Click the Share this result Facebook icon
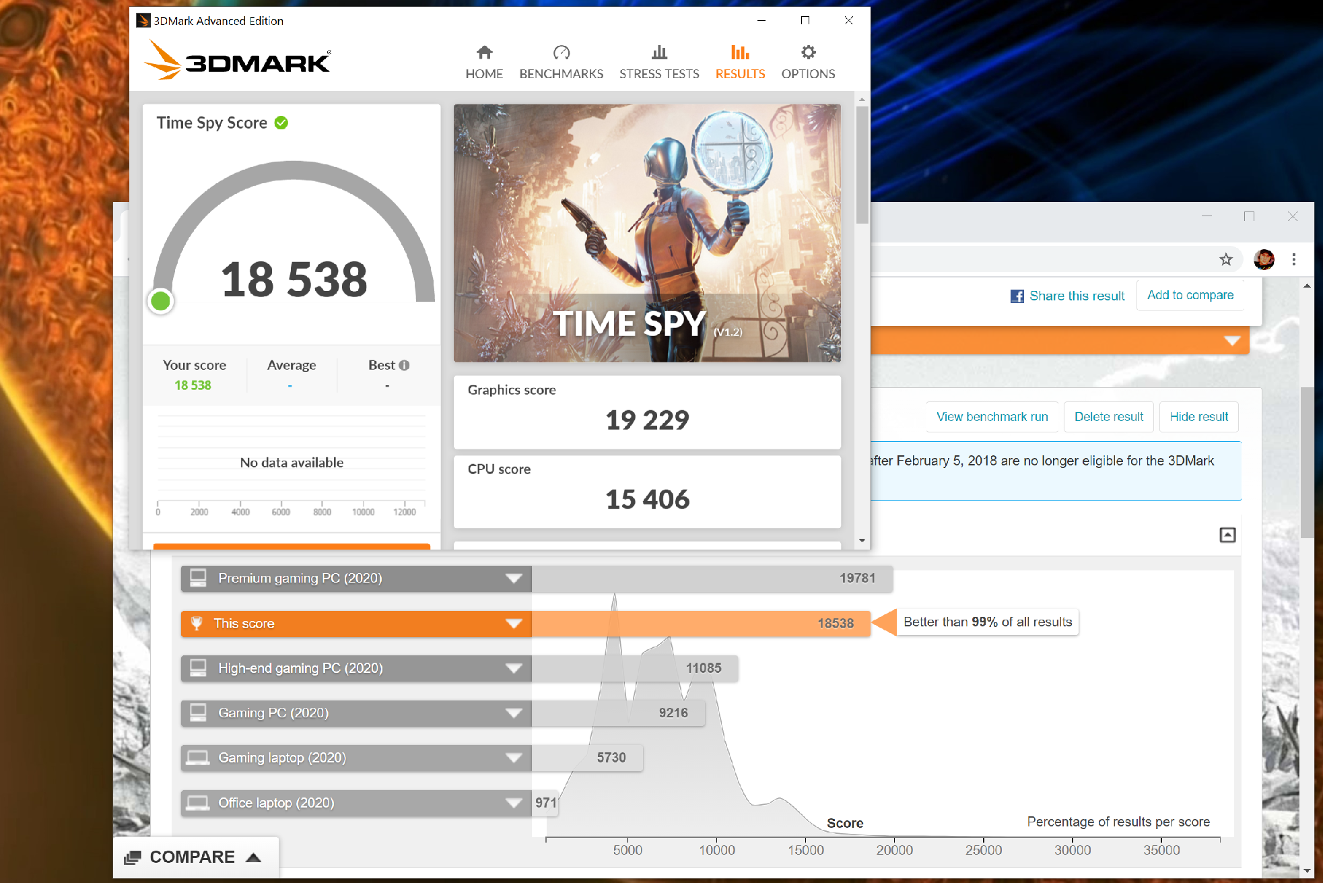This screenshot has height=883, width=1323. (1017, 294)
